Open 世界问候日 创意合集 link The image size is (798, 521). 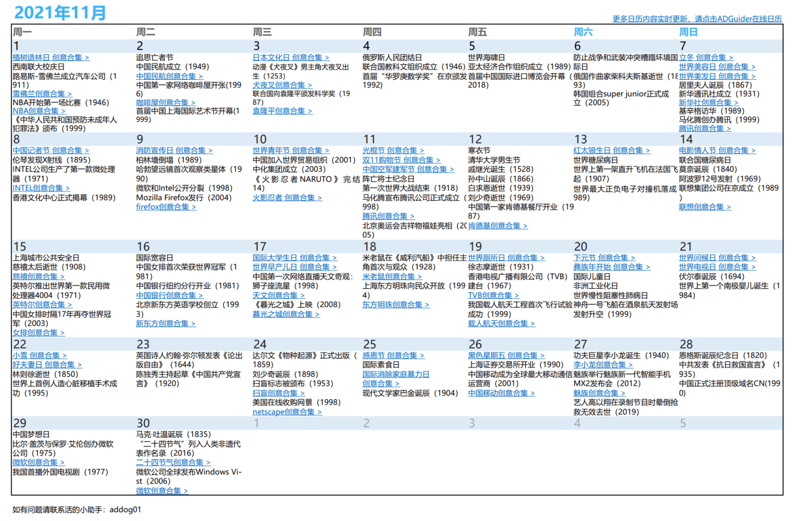pos(717,258)
